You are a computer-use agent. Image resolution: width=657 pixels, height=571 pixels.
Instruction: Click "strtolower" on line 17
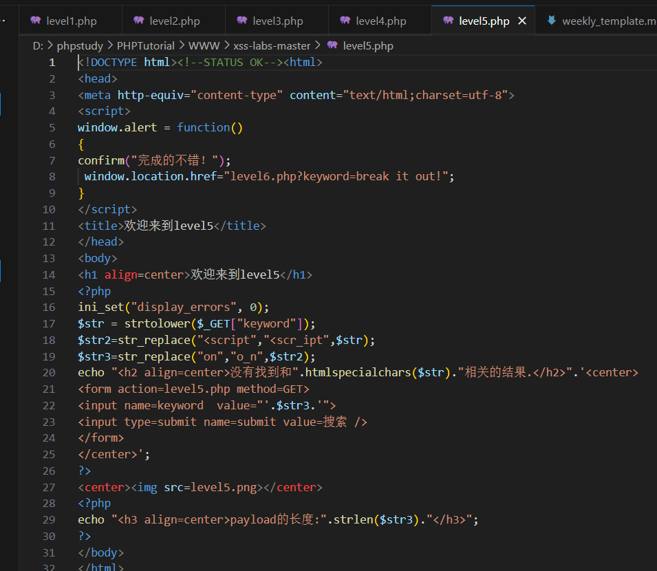(157, 323)
